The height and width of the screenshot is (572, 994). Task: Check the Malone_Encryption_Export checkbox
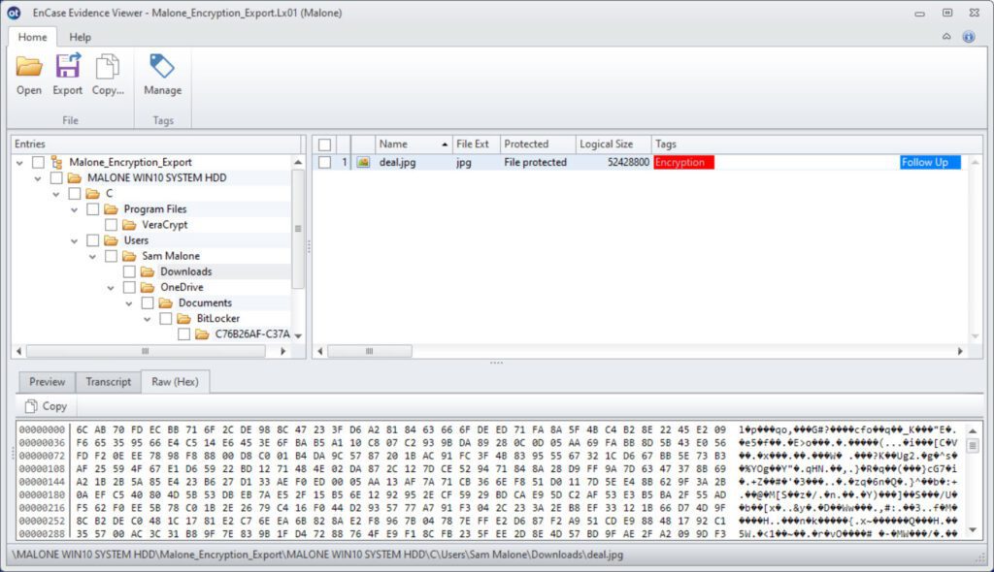pyautogui.click(x=38, y=162)
